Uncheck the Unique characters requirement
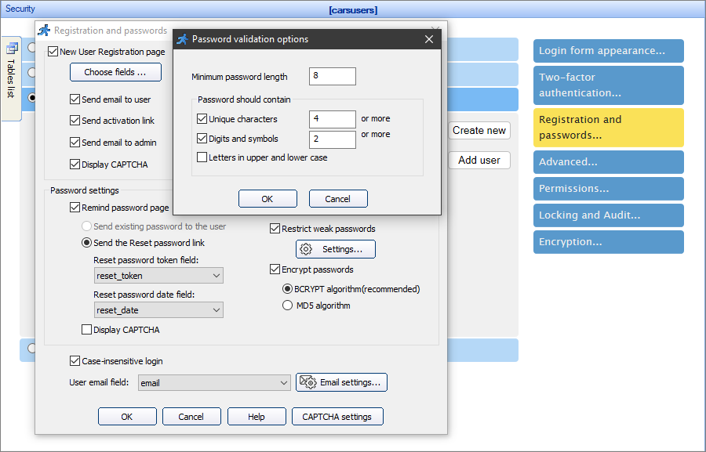Viewport: 706px width, 452px height. pos(202,118)
